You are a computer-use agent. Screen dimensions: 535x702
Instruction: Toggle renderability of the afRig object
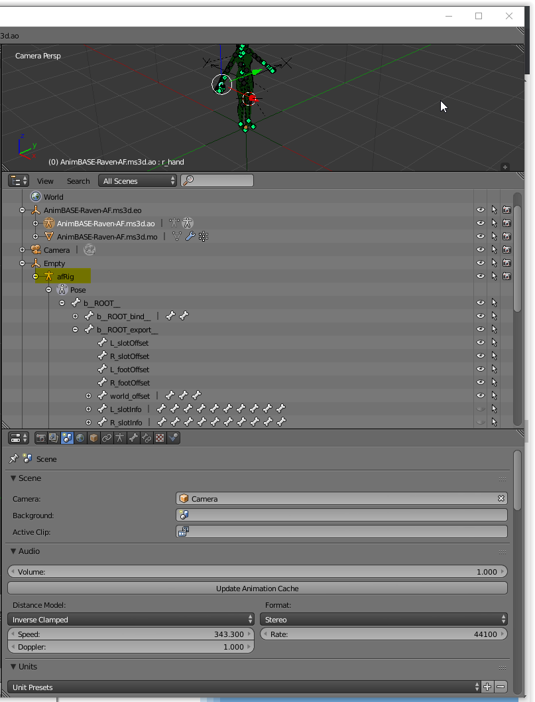[506, 276]
